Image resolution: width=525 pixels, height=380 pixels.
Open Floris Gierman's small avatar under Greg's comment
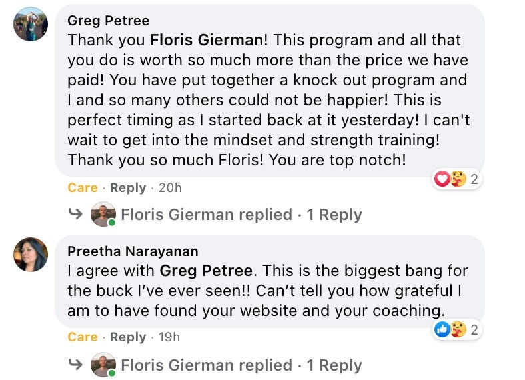click(103, 215)
